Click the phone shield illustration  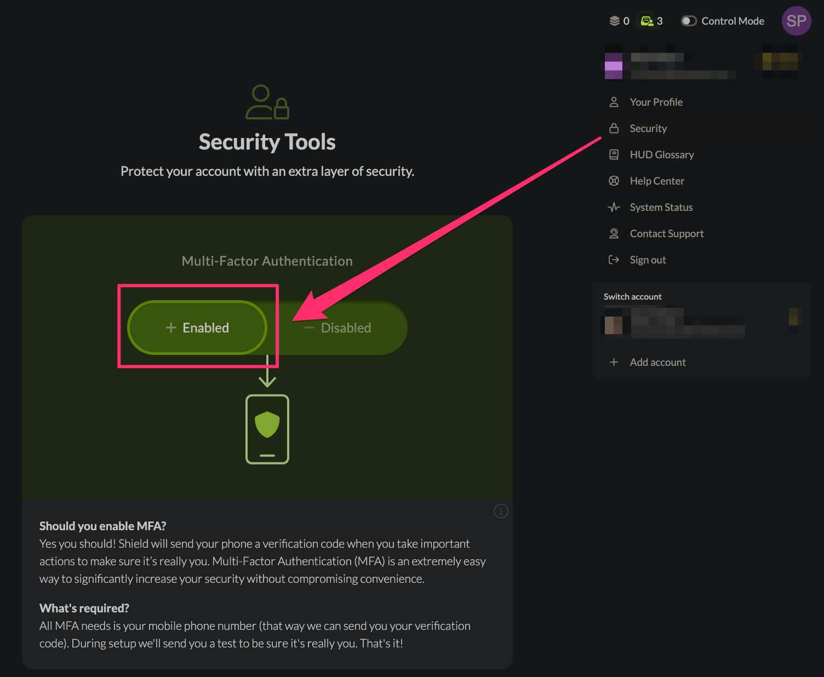(x=267, y=429)
